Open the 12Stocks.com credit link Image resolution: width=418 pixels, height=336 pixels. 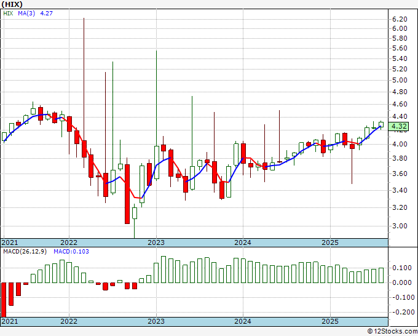[x=392, y=332]
